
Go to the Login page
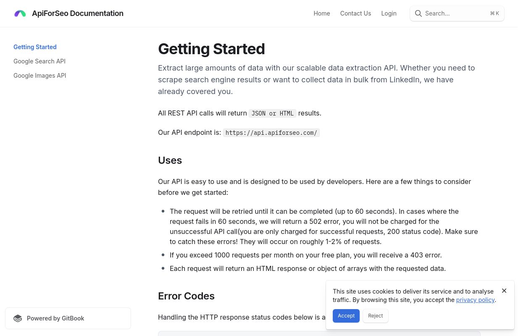(389, 13)
